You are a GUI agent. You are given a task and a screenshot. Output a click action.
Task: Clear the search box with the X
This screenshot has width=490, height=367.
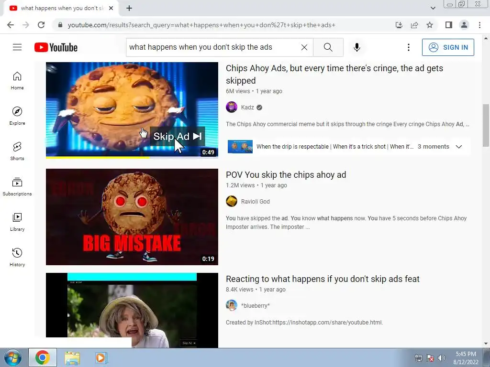coord(304,47)
